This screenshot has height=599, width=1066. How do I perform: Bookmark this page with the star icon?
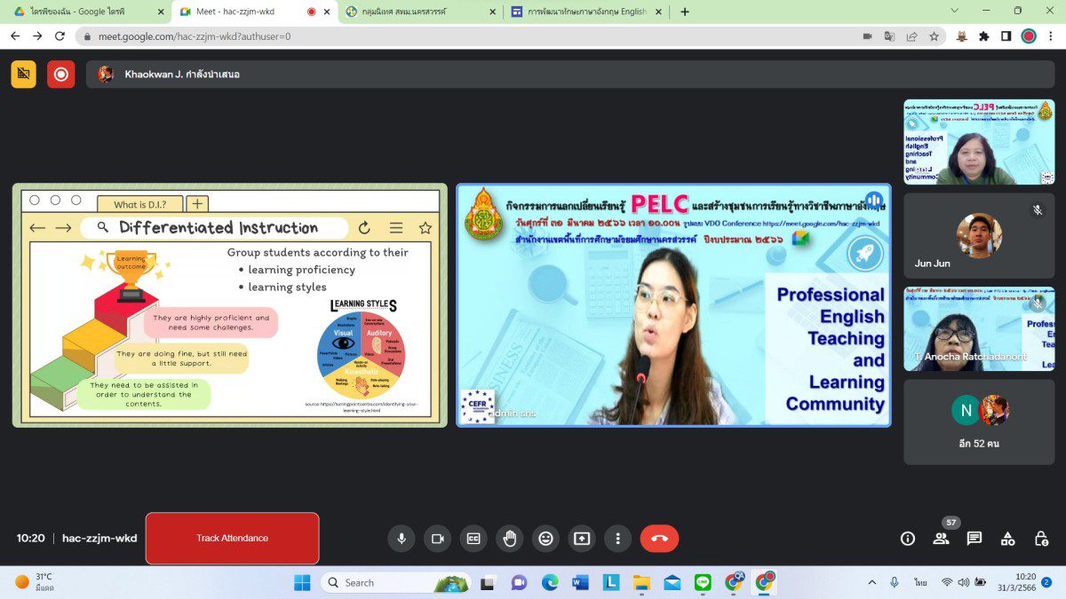(934, 36)
